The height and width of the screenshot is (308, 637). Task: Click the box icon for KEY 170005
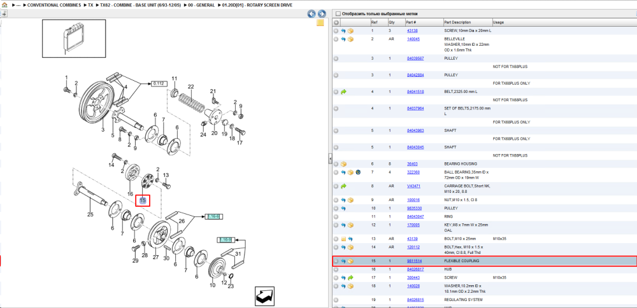point(350,225)
